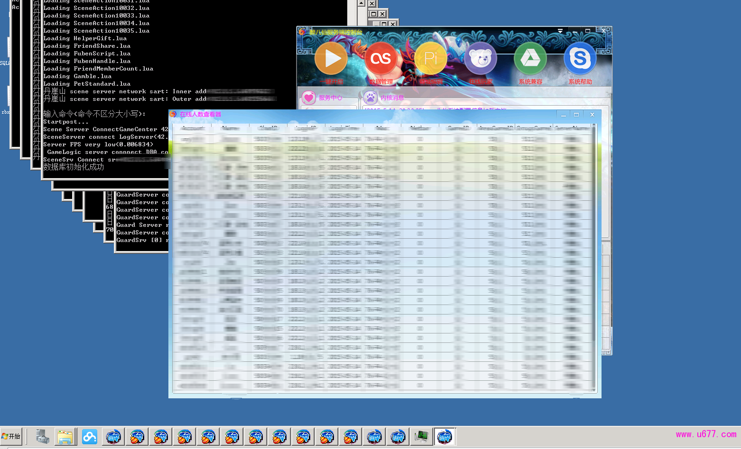Click the 开始 Start button
741x449 pixels.
coord(11,436)
